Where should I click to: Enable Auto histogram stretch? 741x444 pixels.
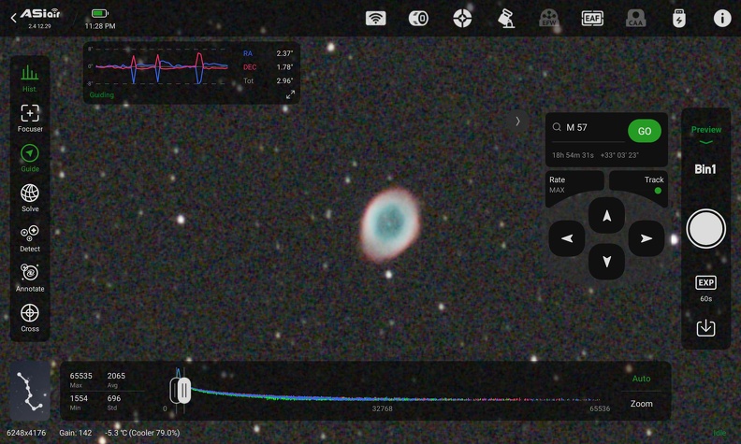pyautogui.click(x=641, y=379)
